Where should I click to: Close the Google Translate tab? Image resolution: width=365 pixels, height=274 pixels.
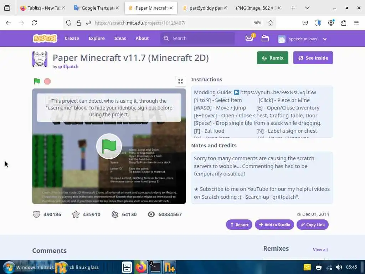coord(117,8)
